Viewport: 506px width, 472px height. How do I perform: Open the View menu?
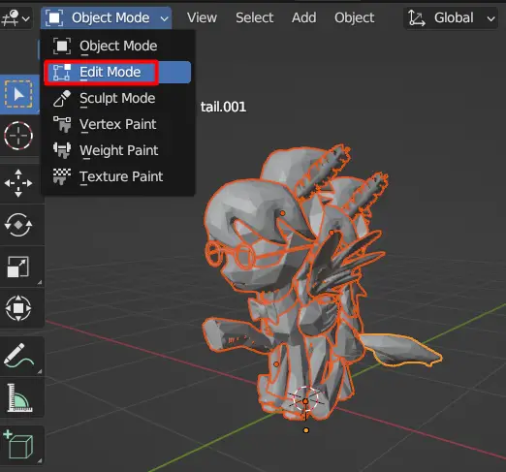click(x=202, y=17)
